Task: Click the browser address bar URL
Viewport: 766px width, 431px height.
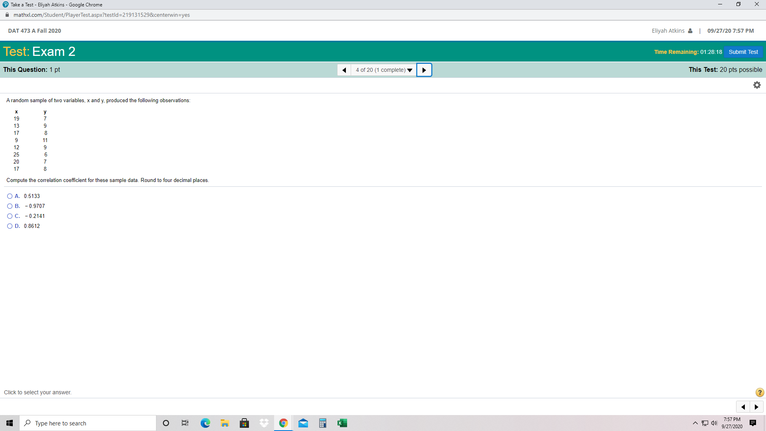Action: tap(102, 15)
